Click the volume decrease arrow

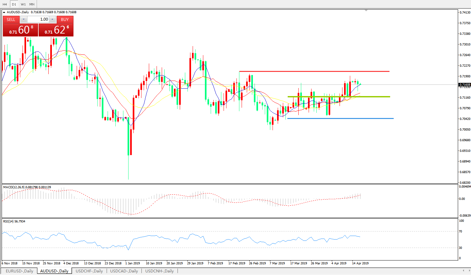[24, 20]
